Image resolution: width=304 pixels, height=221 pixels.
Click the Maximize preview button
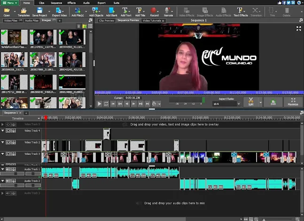click(293, 102)
